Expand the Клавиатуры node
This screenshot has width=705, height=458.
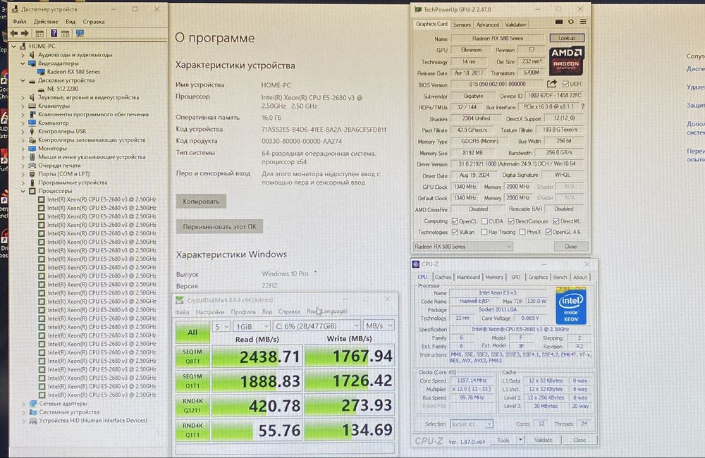click(x=23, y=106)
